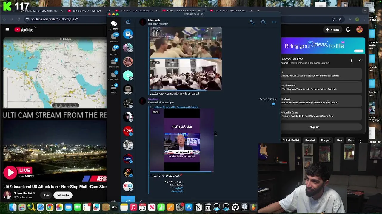Image resolution: width=382 pixels, height=214 pixels.
Task: Open the Unread chat folder
Action: point(114,51)
